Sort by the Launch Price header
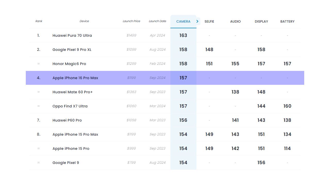The width and height of the screenshot is (330, 185). [131, 21]
